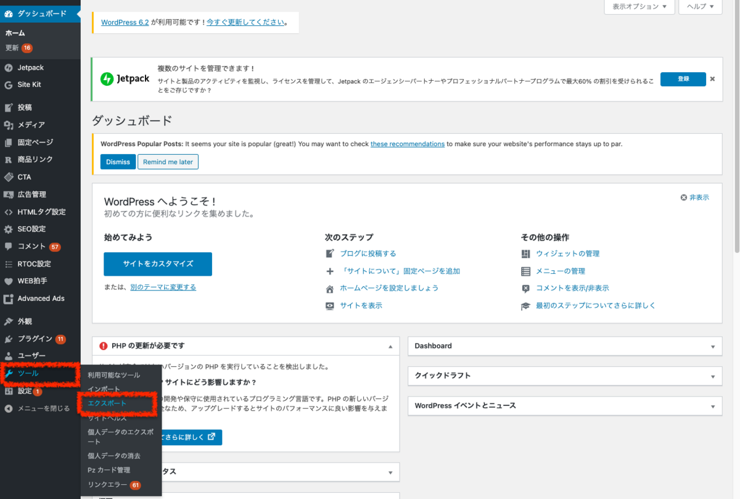Click the コメント speech bubble icon

[9, 247]
